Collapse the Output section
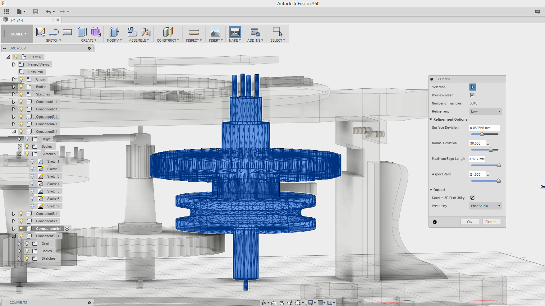Screen dimensions: 545x306 431,190
